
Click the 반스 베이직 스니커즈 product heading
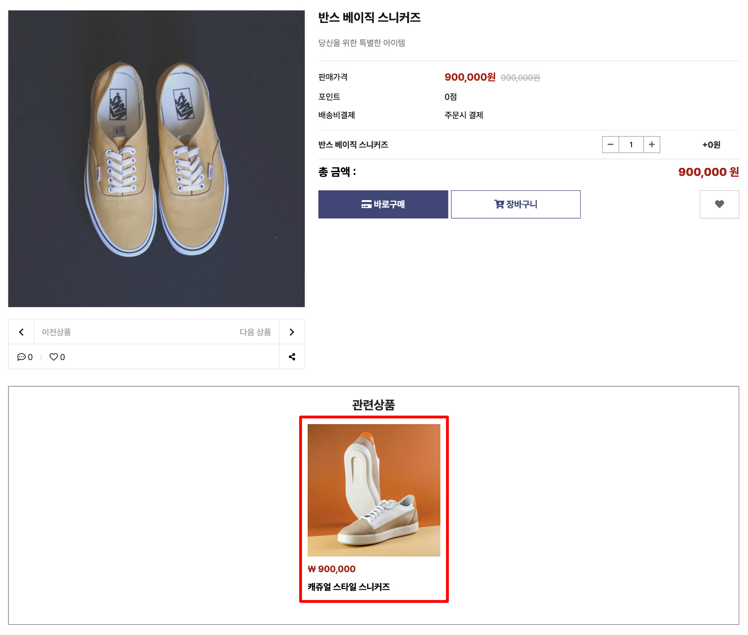pos(369,18)
